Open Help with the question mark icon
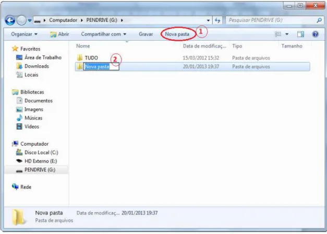 [x=316, y=34]
